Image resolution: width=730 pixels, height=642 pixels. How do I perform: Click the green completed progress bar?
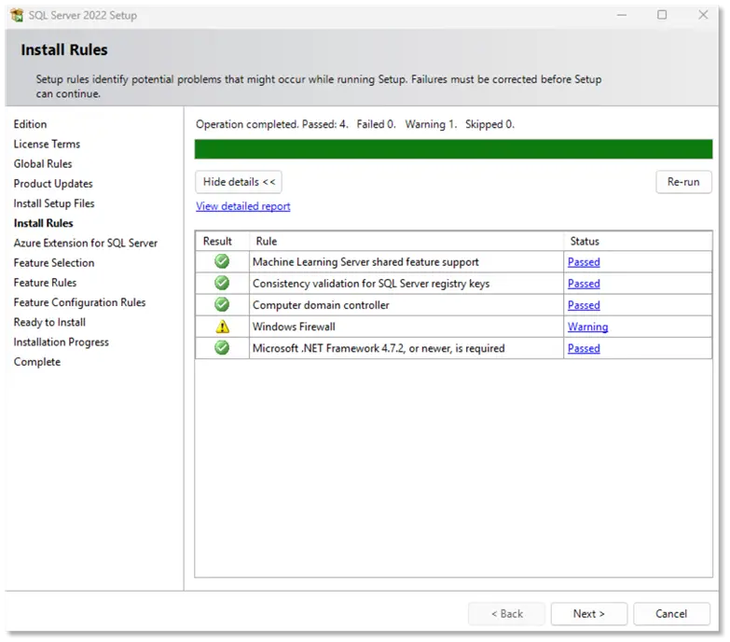coord(453,149)
